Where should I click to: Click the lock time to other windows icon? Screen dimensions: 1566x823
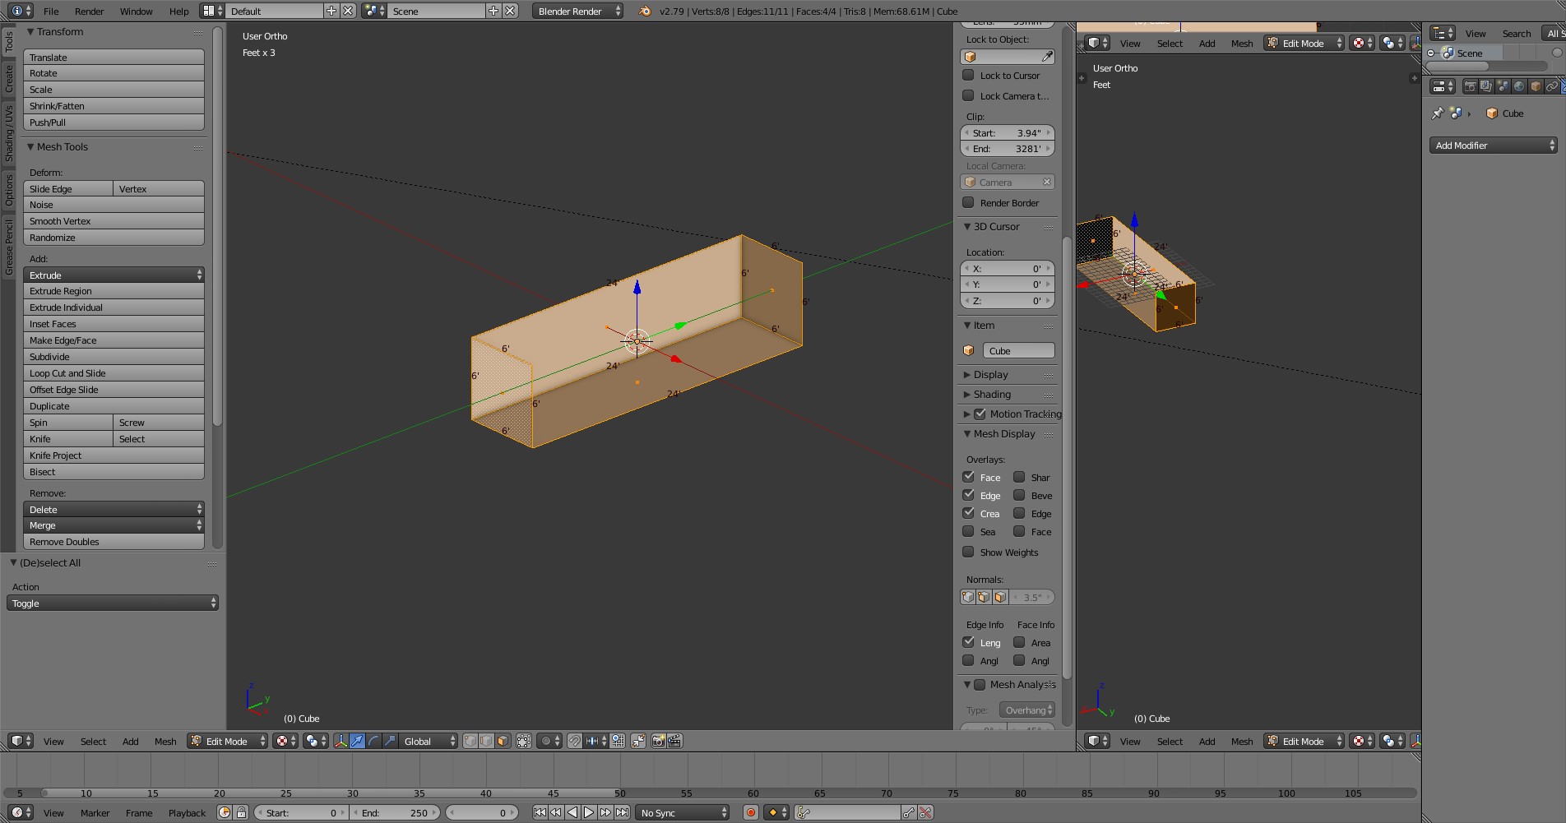pyautogui.click(x=241, y=812)
